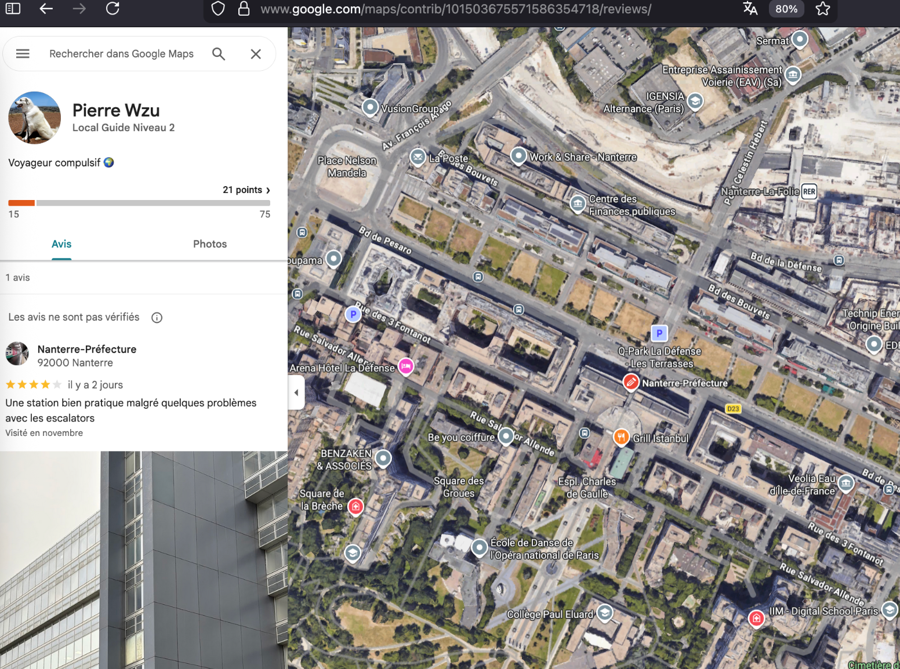
Task: Click the red Nanterre-Préfecture map pin
Action: (631, 383)
